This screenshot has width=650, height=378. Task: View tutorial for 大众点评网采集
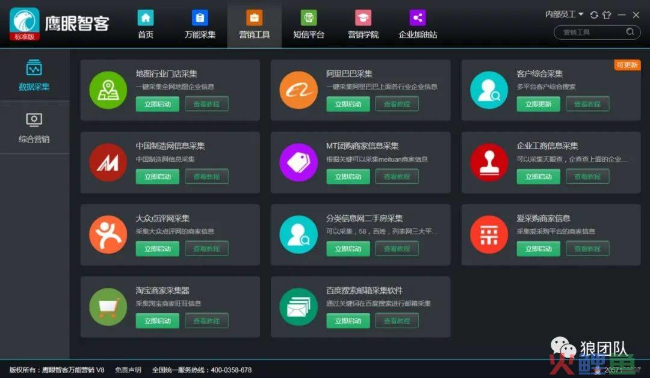click(206, 248)
